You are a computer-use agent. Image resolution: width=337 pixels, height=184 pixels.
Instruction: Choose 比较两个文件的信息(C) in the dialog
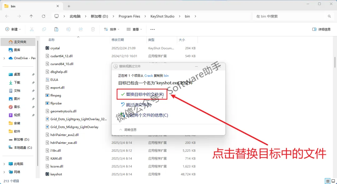(144, 115)
